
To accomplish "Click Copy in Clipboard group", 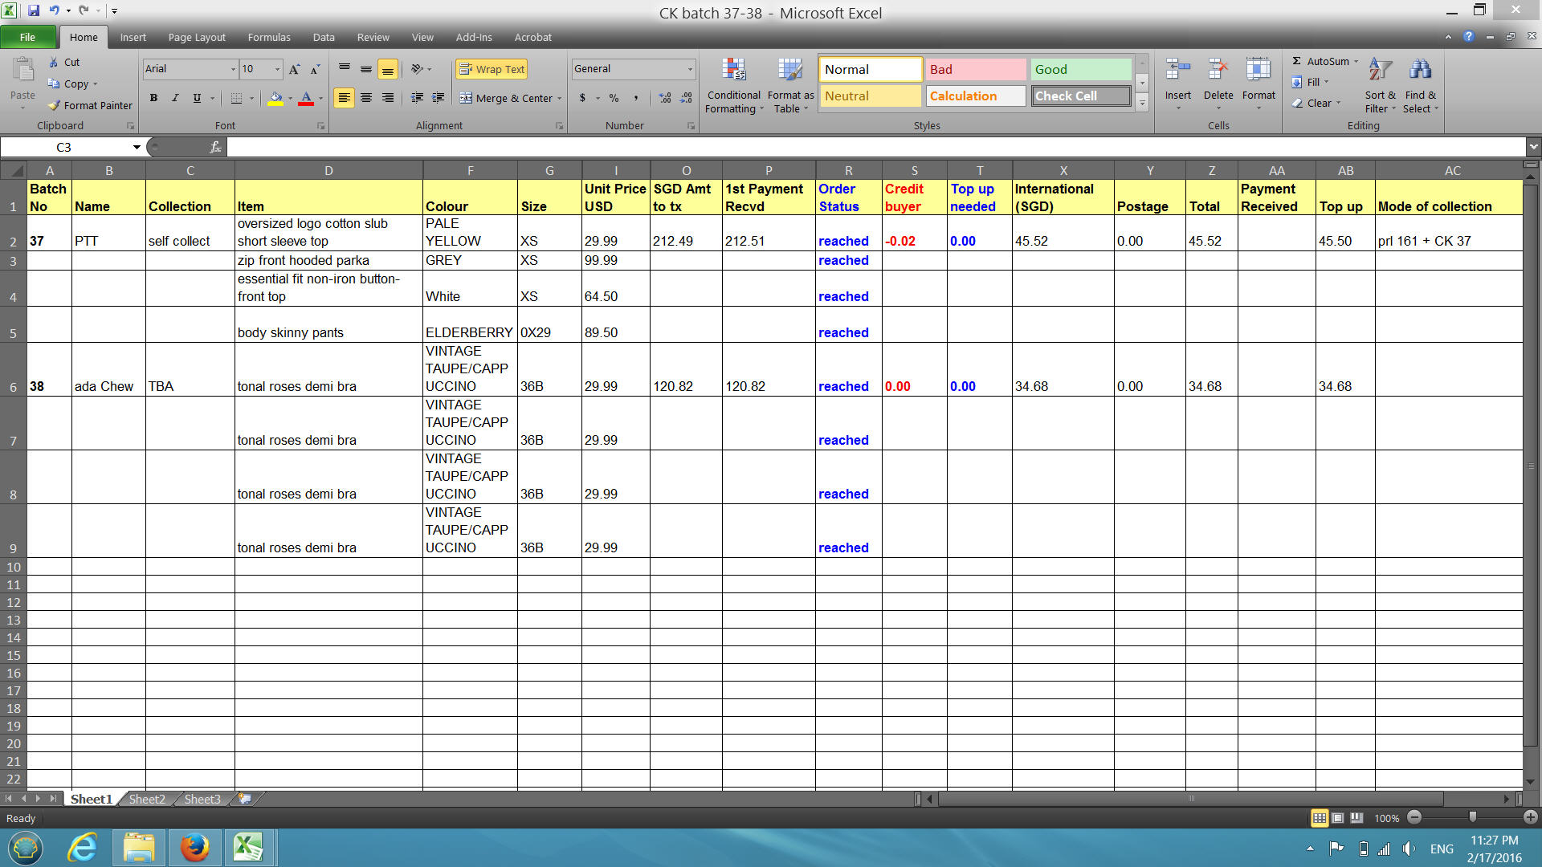I will [69, 83].
